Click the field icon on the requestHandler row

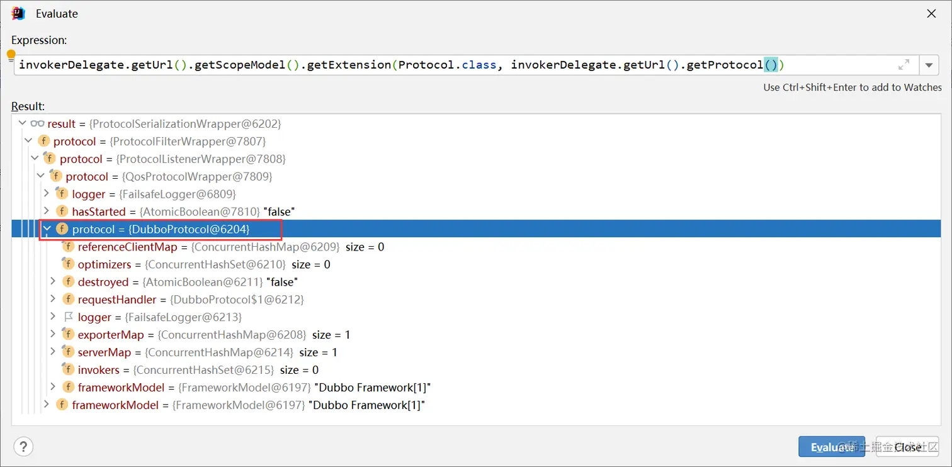point(68,299)
